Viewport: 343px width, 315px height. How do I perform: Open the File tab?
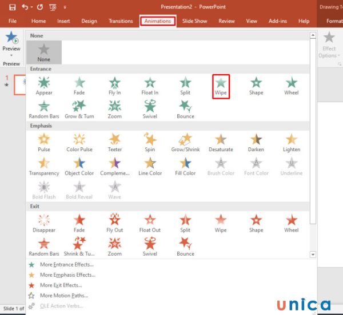(13, 21)
